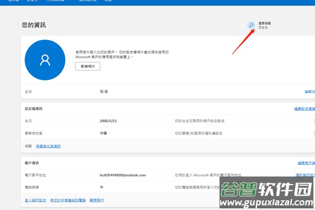This screenshot has width=315, height=210.
Task: Open the 編輯名稱 link beside full name
Action: [x=310, y=92]
